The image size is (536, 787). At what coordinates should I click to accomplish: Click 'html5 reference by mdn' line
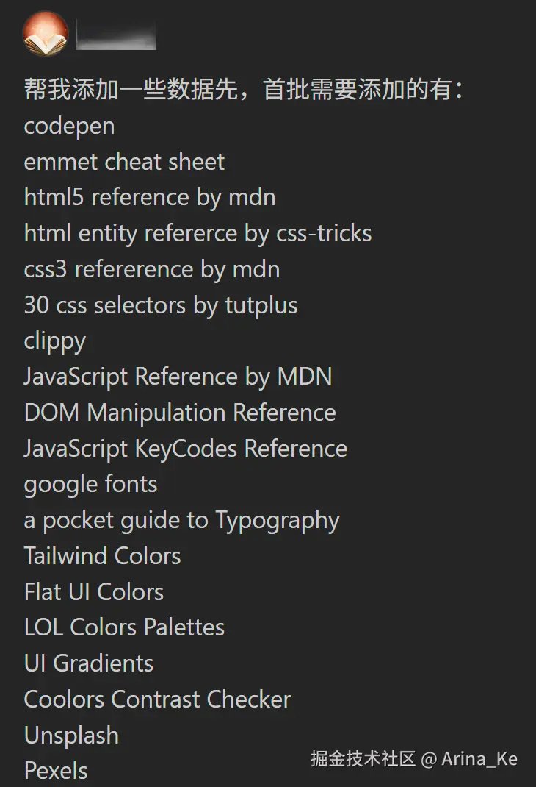(x=150, y=197)
